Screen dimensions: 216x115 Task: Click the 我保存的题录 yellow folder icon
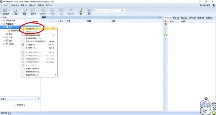9,31
